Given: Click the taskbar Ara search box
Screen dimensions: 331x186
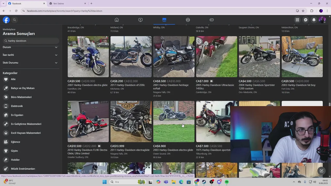Looking at the screenshot, I should click(x=128, y=182).
